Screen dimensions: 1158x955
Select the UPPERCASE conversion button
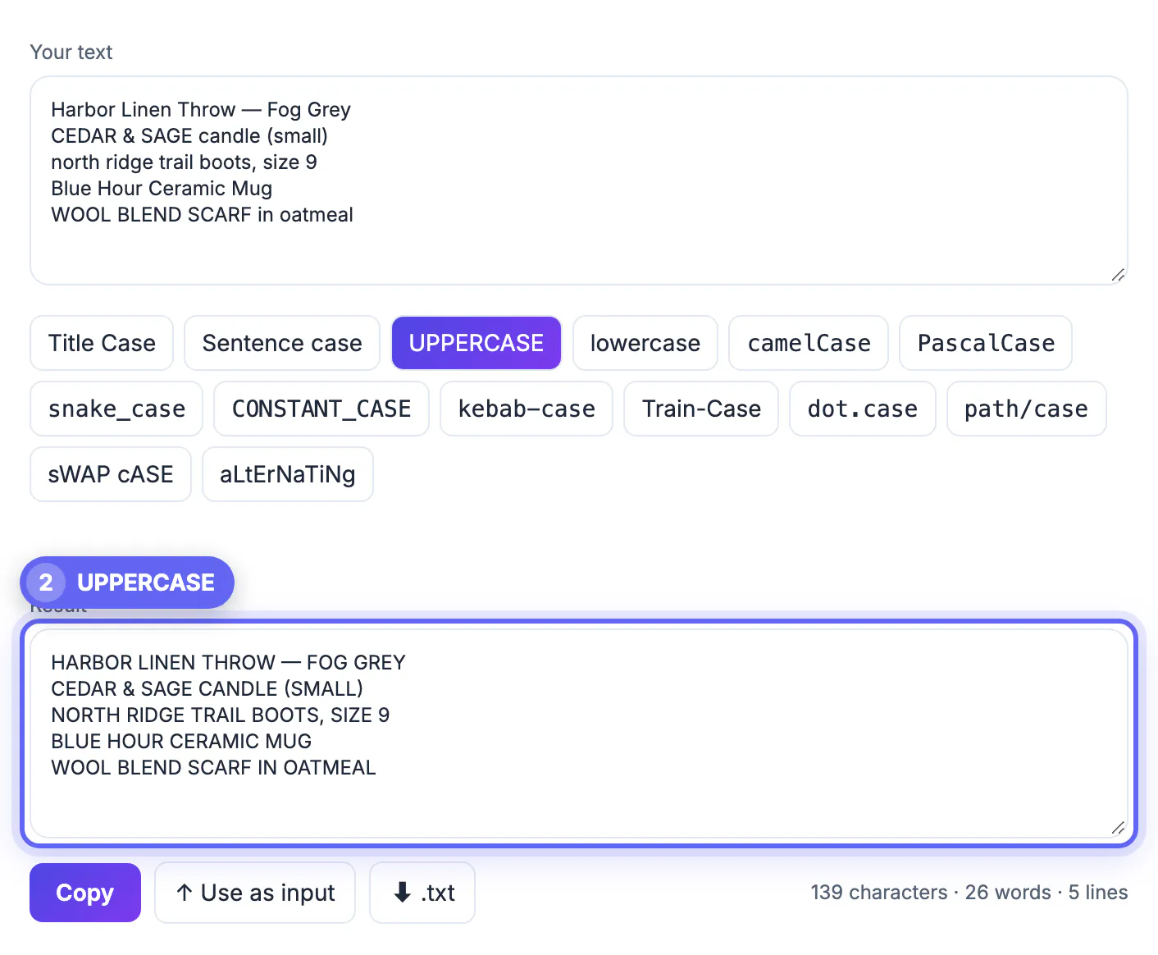coord(476,343)
